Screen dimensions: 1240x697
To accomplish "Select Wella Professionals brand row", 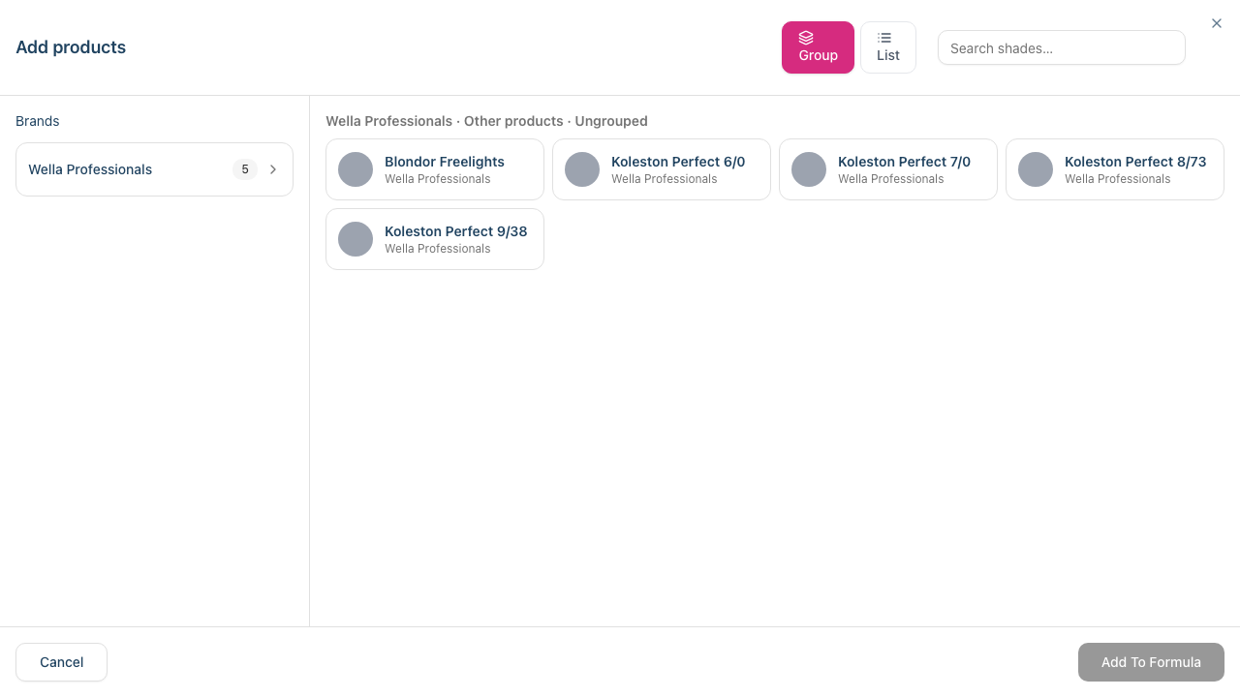I will pyautogui.click(x=154, y=169).
